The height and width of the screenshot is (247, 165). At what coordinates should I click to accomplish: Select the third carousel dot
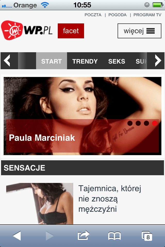146,123
